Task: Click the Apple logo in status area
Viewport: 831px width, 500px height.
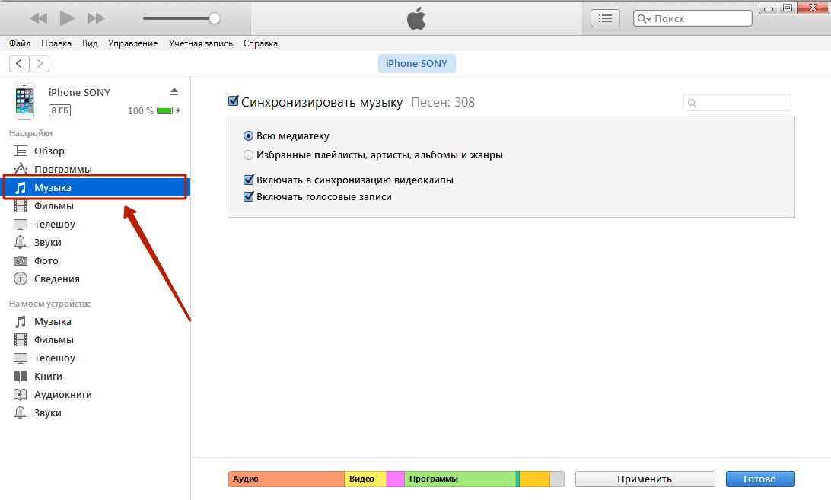Action: (416, 18)
